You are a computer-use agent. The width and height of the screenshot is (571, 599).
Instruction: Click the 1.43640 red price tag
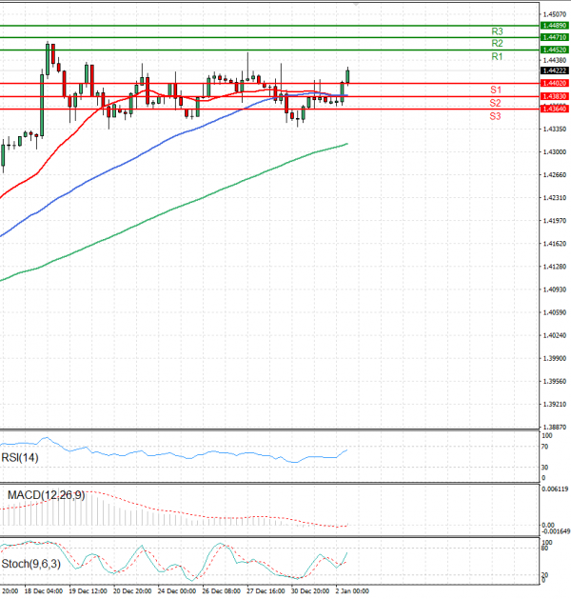555,110
